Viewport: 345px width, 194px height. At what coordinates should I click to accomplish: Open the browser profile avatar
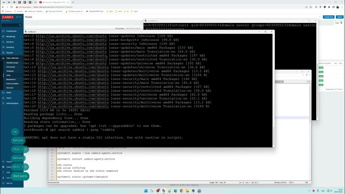click(x=338, y=7)
